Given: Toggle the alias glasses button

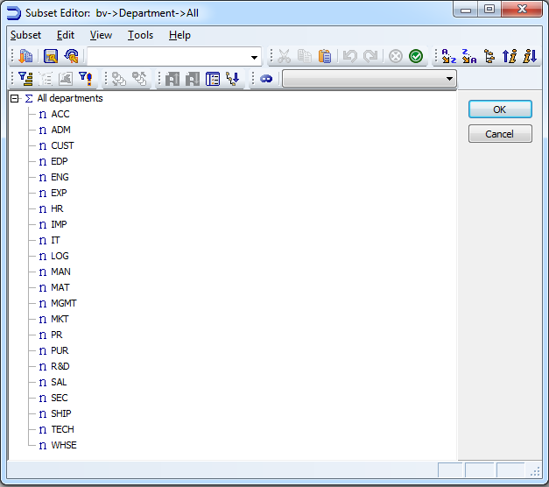Looking at the screenshot, I should click(x=266, y=79).
